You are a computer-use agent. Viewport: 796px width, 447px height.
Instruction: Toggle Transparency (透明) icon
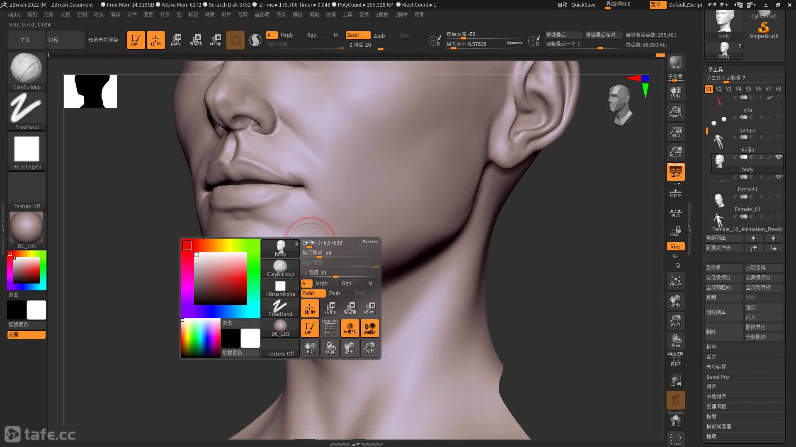point(675,380)
